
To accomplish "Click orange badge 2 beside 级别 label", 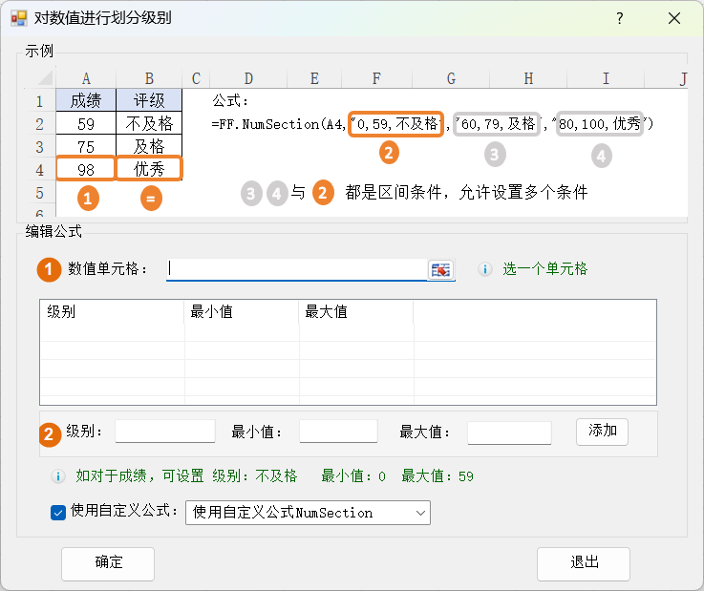I will click(x=50, y=433).
